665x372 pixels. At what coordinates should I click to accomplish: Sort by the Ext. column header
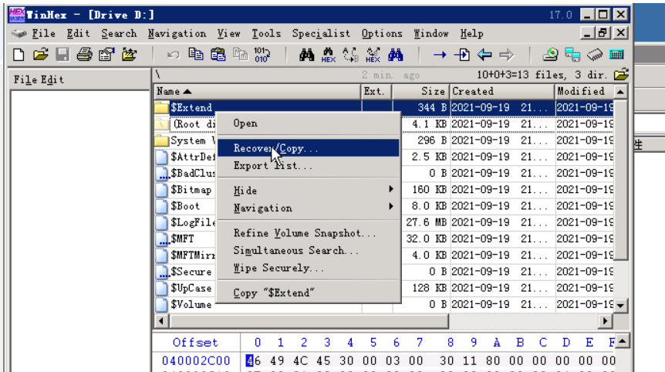pyautogui.click(x=376, y=91)
